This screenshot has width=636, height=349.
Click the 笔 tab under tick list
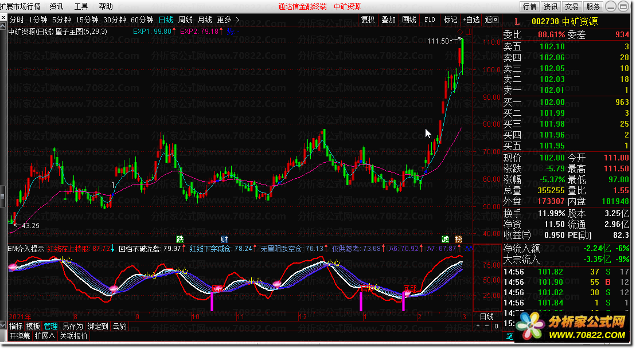[x=509, y=336]
